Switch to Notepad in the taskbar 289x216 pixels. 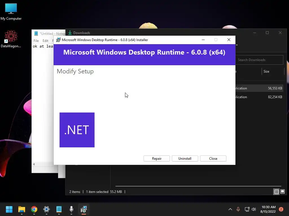59,209
